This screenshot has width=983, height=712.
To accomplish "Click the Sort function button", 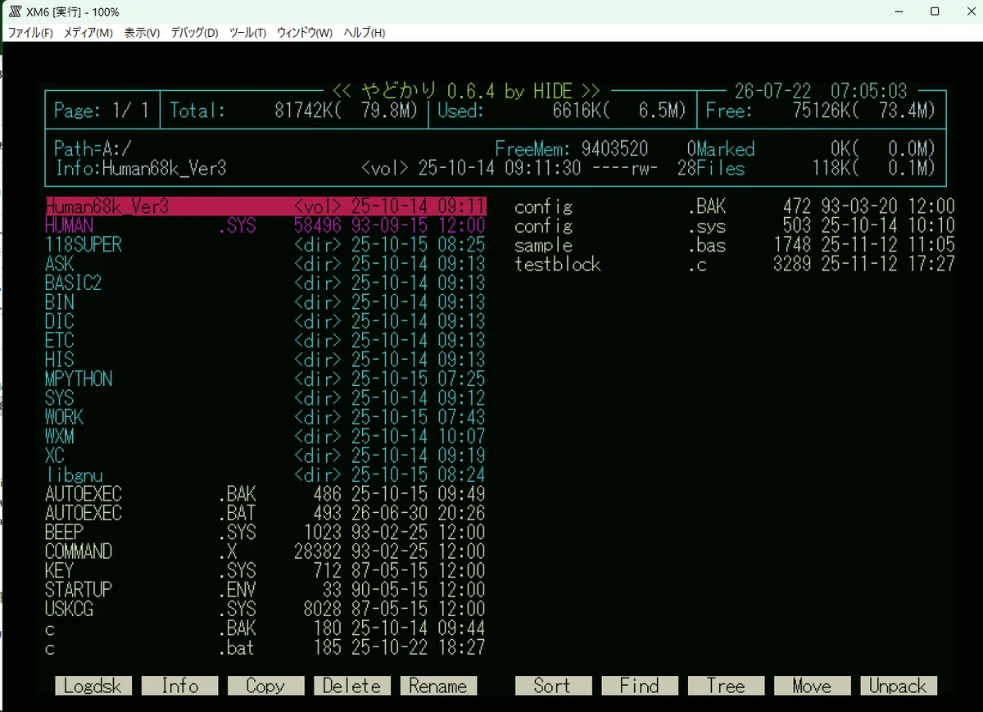I will click(x=553, y=686).
